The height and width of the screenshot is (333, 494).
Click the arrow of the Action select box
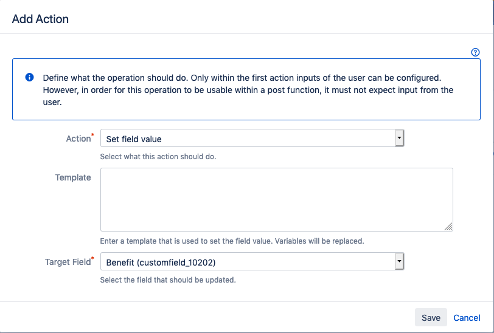pyautogui.click(x=399, y=139)
